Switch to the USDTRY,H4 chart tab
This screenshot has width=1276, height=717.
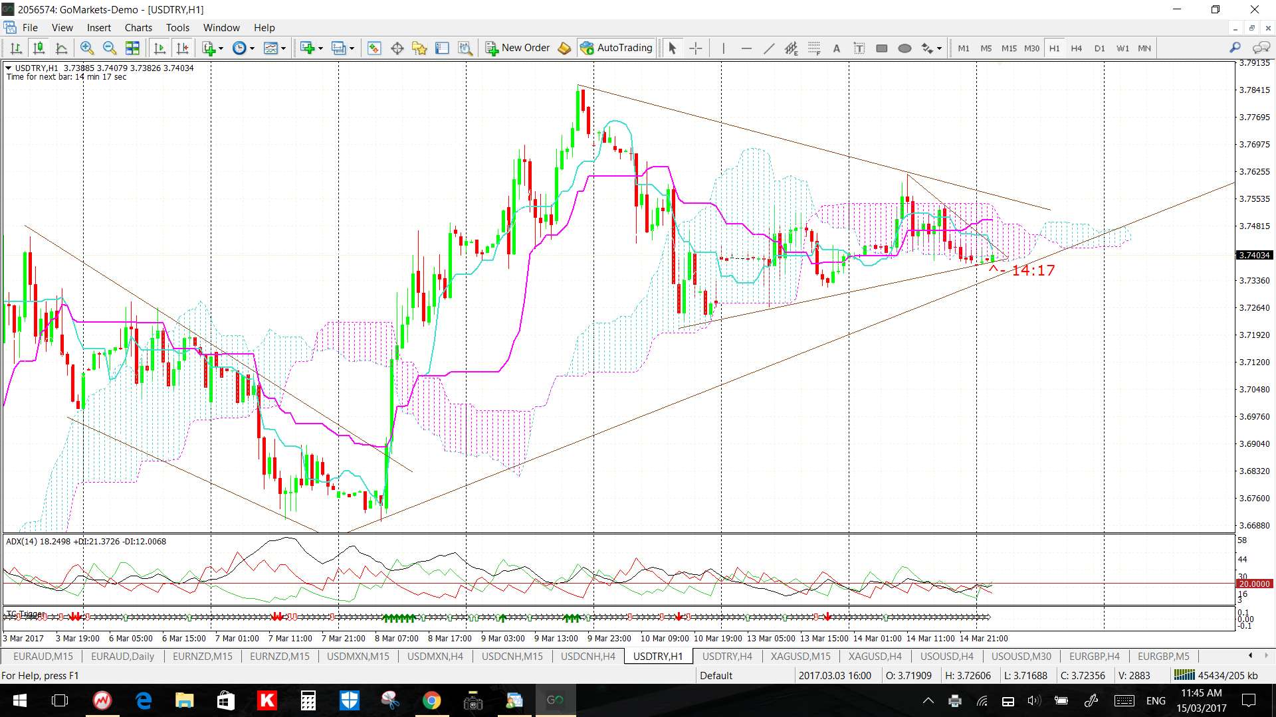(727, 656)
